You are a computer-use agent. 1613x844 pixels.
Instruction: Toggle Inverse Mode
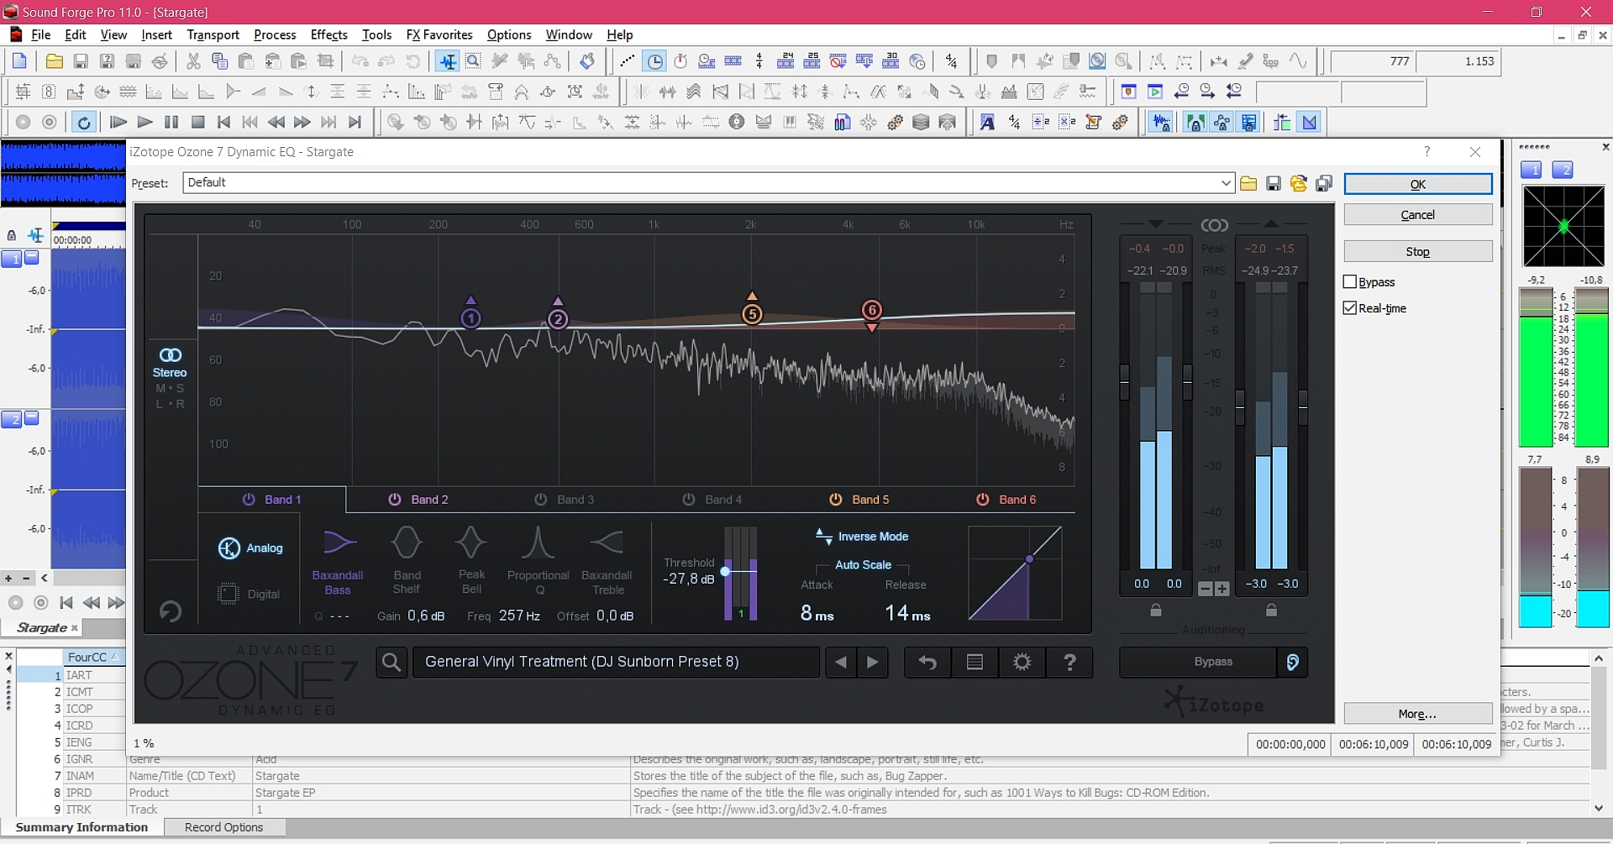pos(862,537)
